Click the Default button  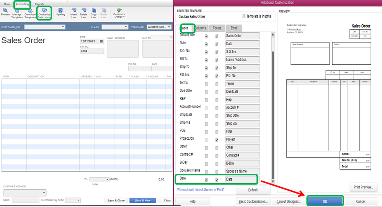[253, 190]
